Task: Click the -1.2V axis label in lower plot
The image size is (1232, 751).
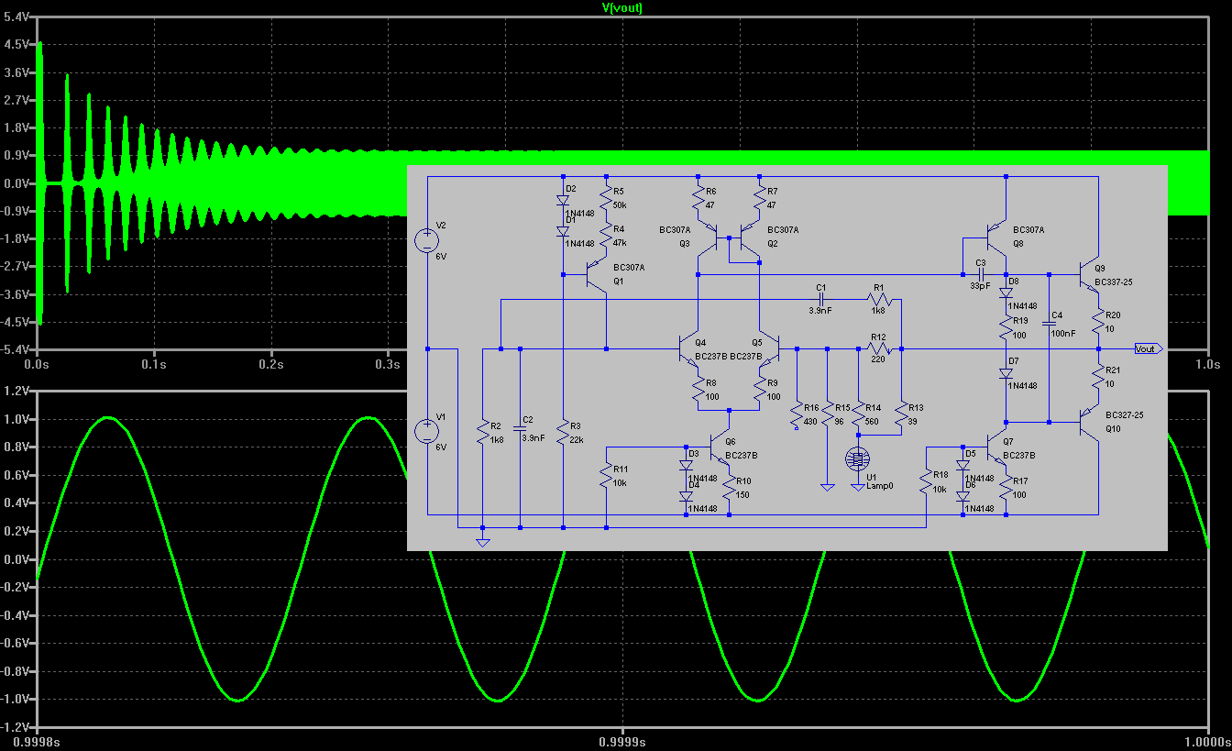Action: pos(16,726)
